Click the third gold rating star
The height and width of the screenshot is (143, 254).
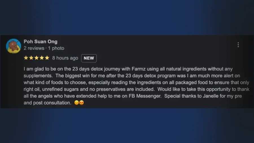tap(36, 58)
